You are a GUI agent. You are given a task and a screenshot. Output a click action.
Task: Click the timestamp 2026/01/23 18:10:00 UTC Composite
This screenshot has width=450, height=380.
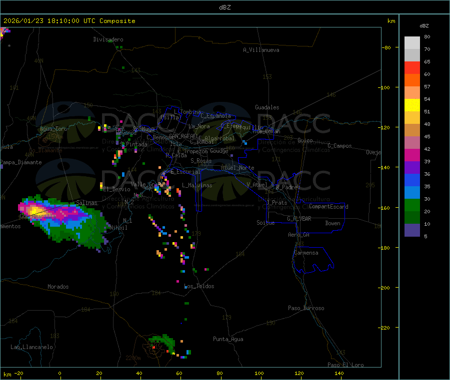point(69,21)
